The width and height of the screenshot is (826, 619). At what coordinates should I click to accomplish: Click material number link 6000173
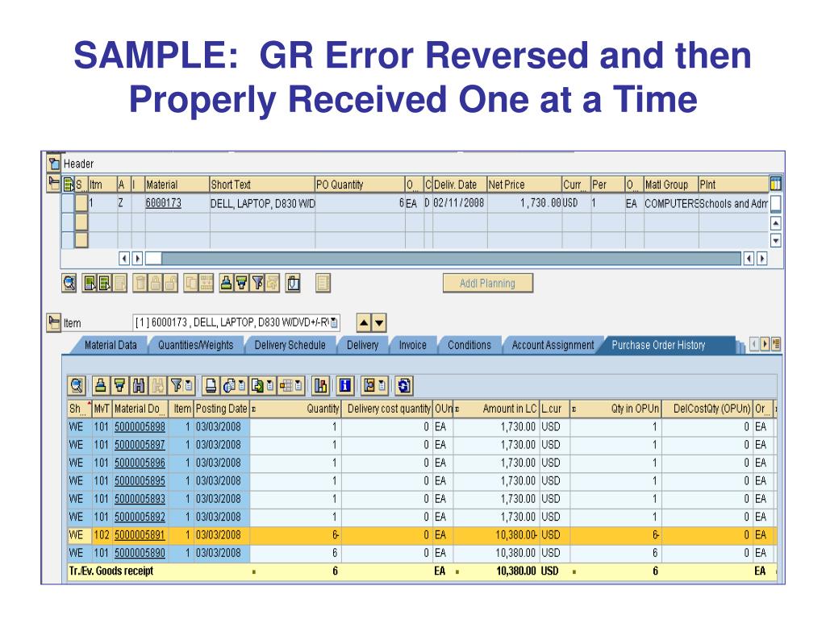coord(163,202)
